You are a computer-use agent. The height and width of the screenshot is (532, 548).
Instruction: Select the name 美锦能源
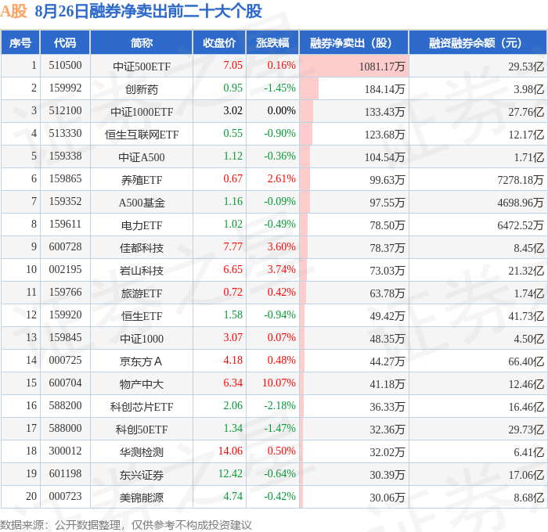pos(142,498)
